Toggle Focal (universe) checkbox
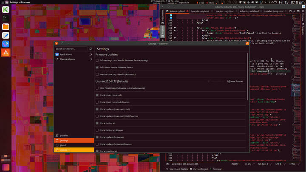This screenshot has width=306, height=172. pyautogui.click(x=97, y=123)
